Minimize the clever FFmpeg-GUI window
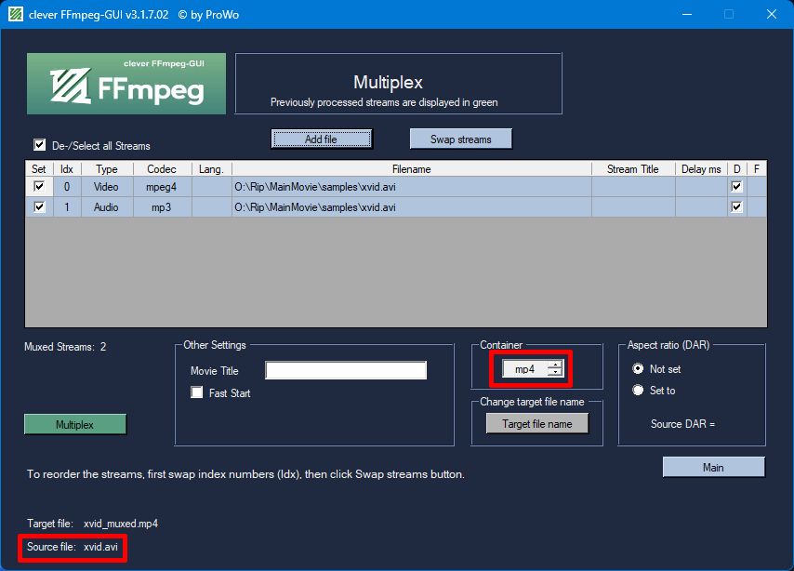The height and width of the screenshot is (571, 794). click(687, 14)
